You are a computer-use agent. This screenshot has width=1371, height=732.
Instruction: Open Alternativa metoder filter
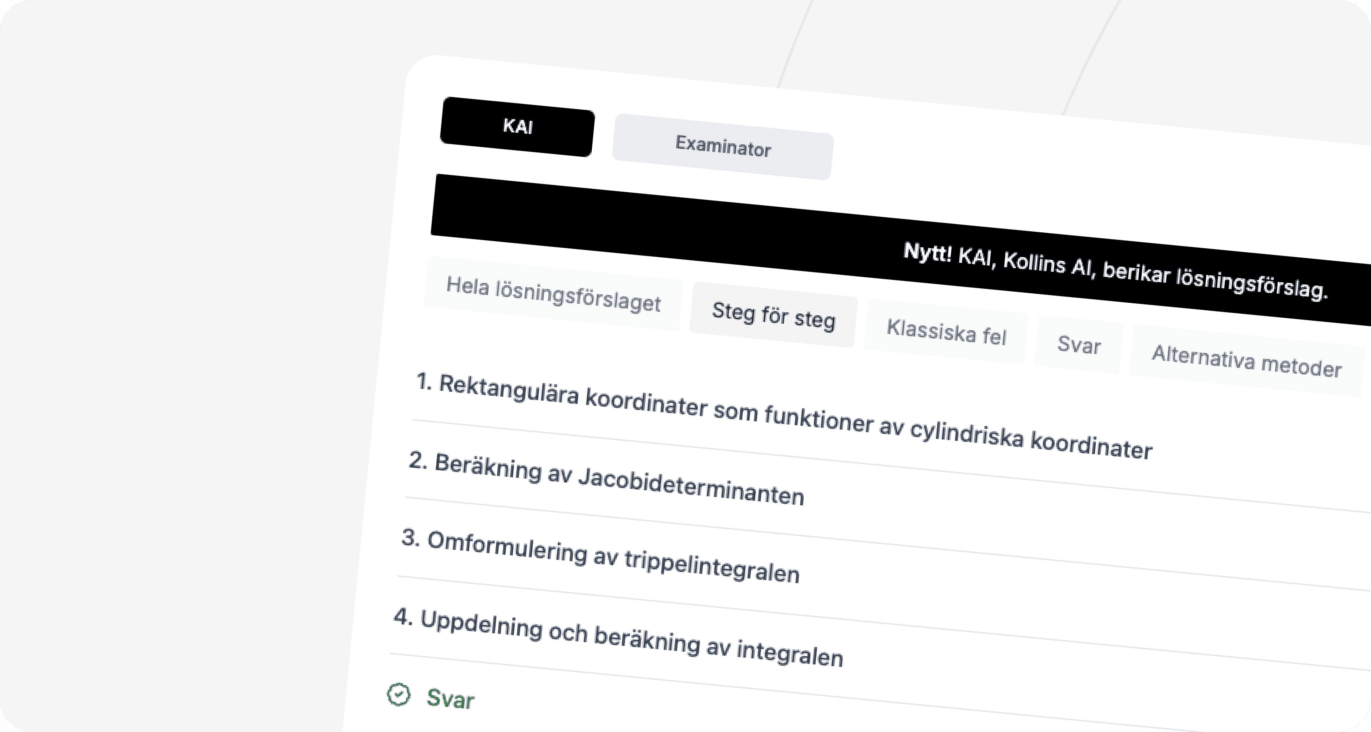point(1246,361)
